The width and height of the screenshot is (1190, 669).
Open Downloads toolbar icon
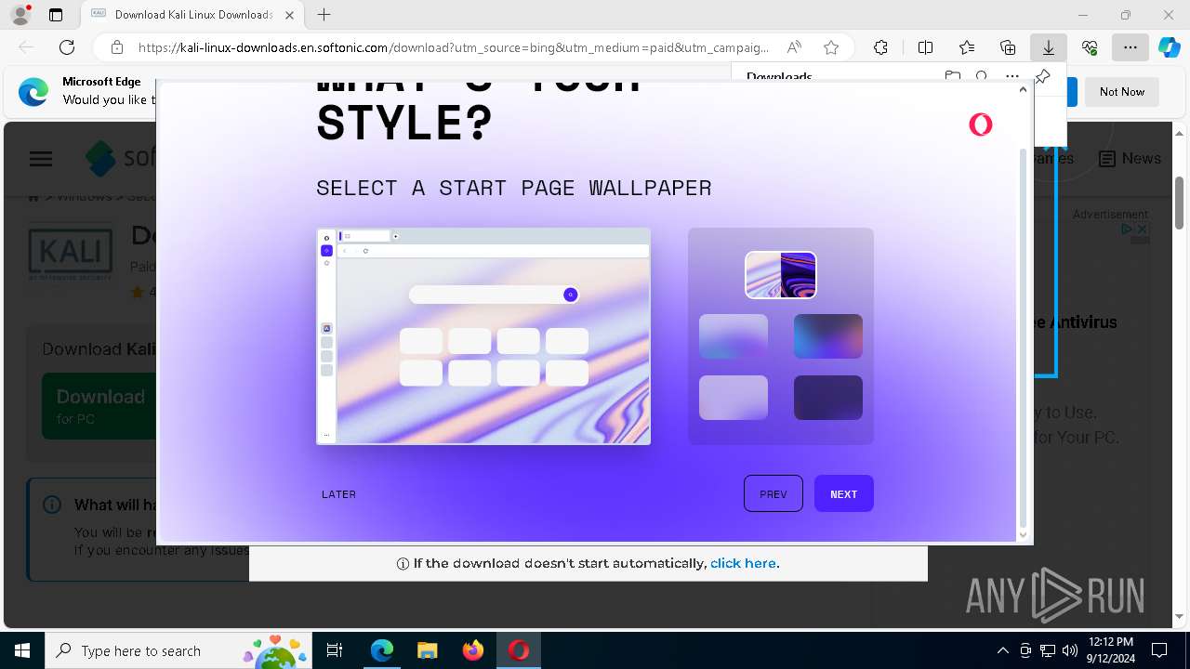click(1049, 47)
